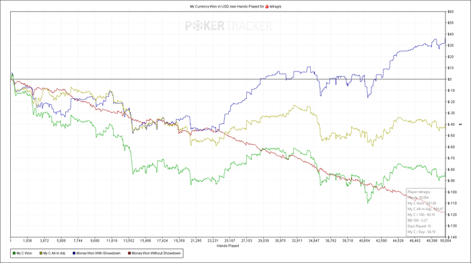Click 'My C / 100: -$0.16' stat
The image size is (471, 263).
point(421,215)
